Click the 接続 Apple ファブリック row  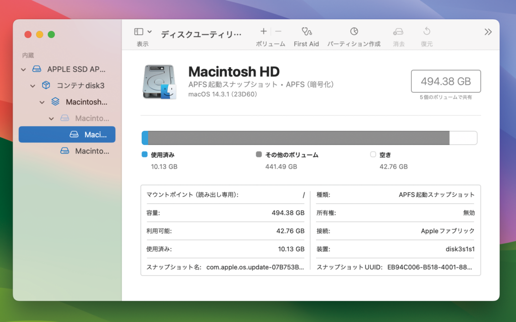[x=396, y=231]
